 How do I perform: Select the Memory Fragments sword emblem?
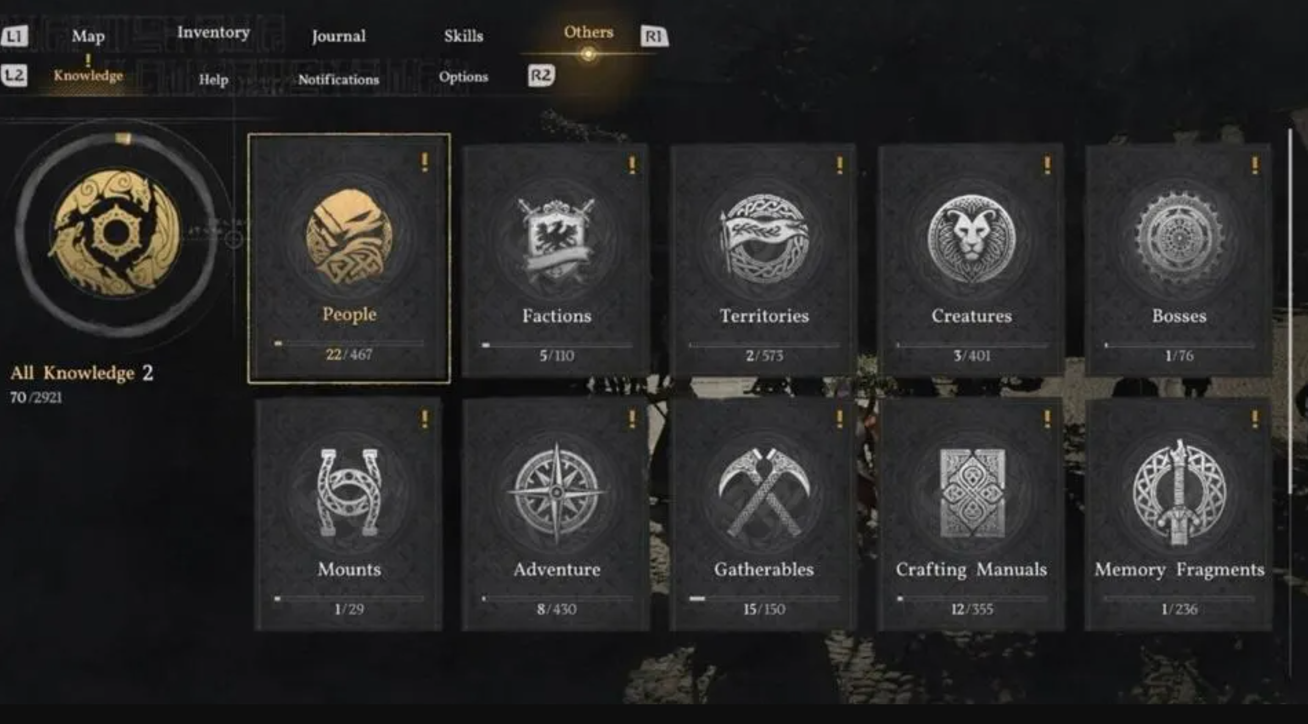point(1179,493)
